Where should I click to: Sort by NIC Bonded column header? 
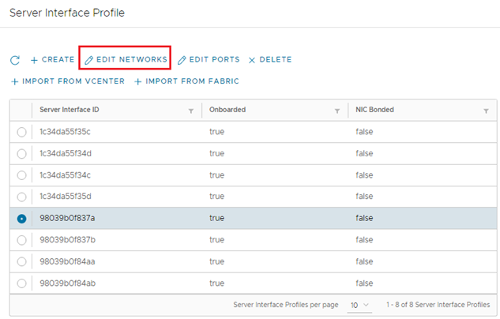[x=375, y=111]
